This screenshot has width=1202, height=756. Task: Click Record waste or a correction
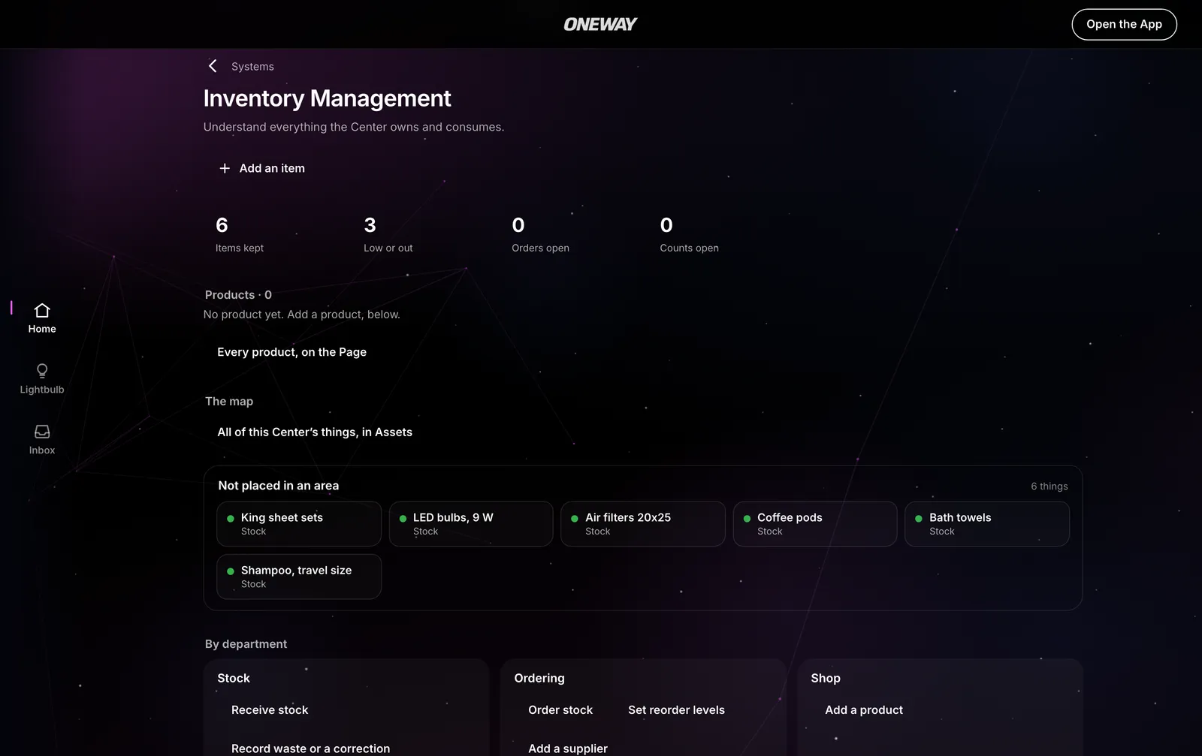310,748
